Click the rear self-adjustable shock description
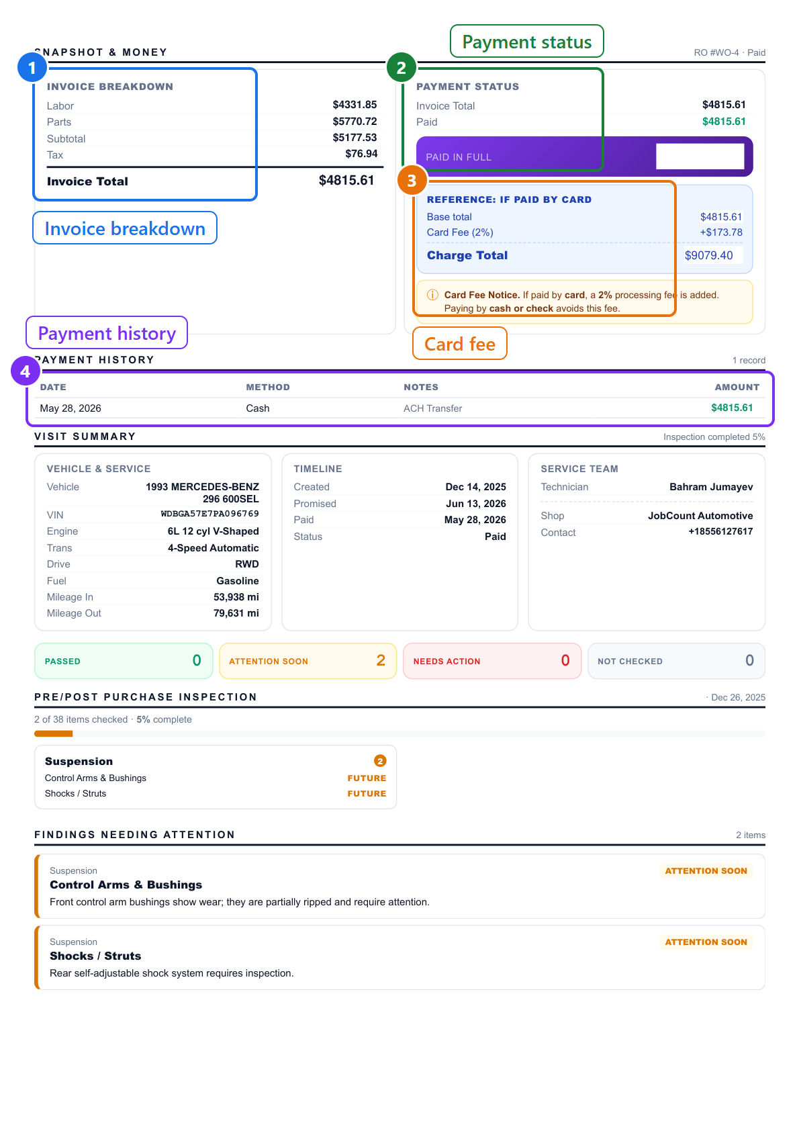 172,973
